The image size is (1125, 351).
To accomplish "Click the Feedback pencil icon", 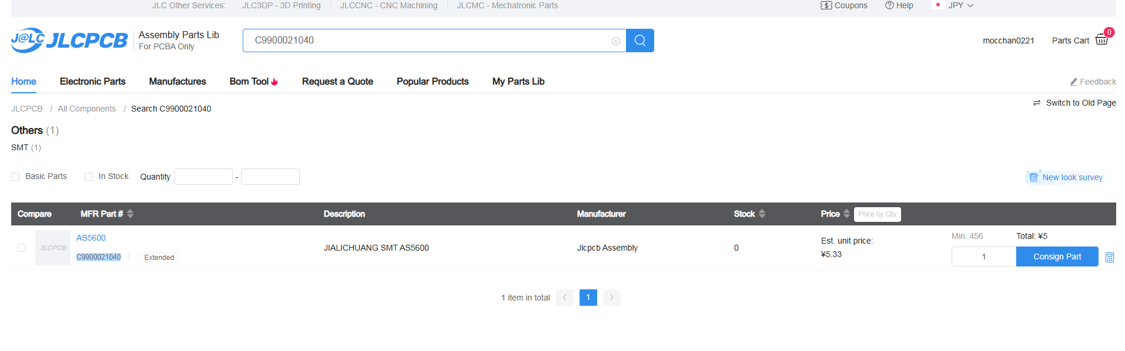I will [x=1073, y=82].
